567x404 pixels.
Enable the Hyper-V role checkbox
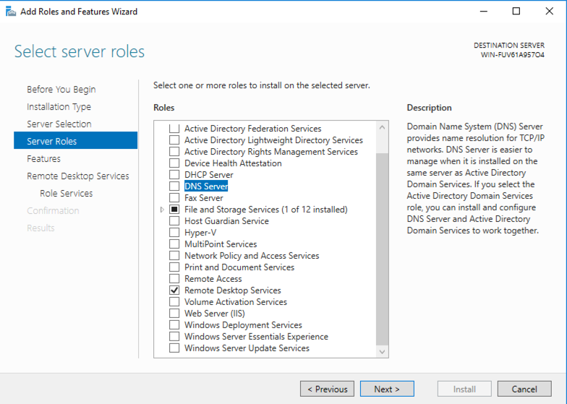[x=174, y=233]
